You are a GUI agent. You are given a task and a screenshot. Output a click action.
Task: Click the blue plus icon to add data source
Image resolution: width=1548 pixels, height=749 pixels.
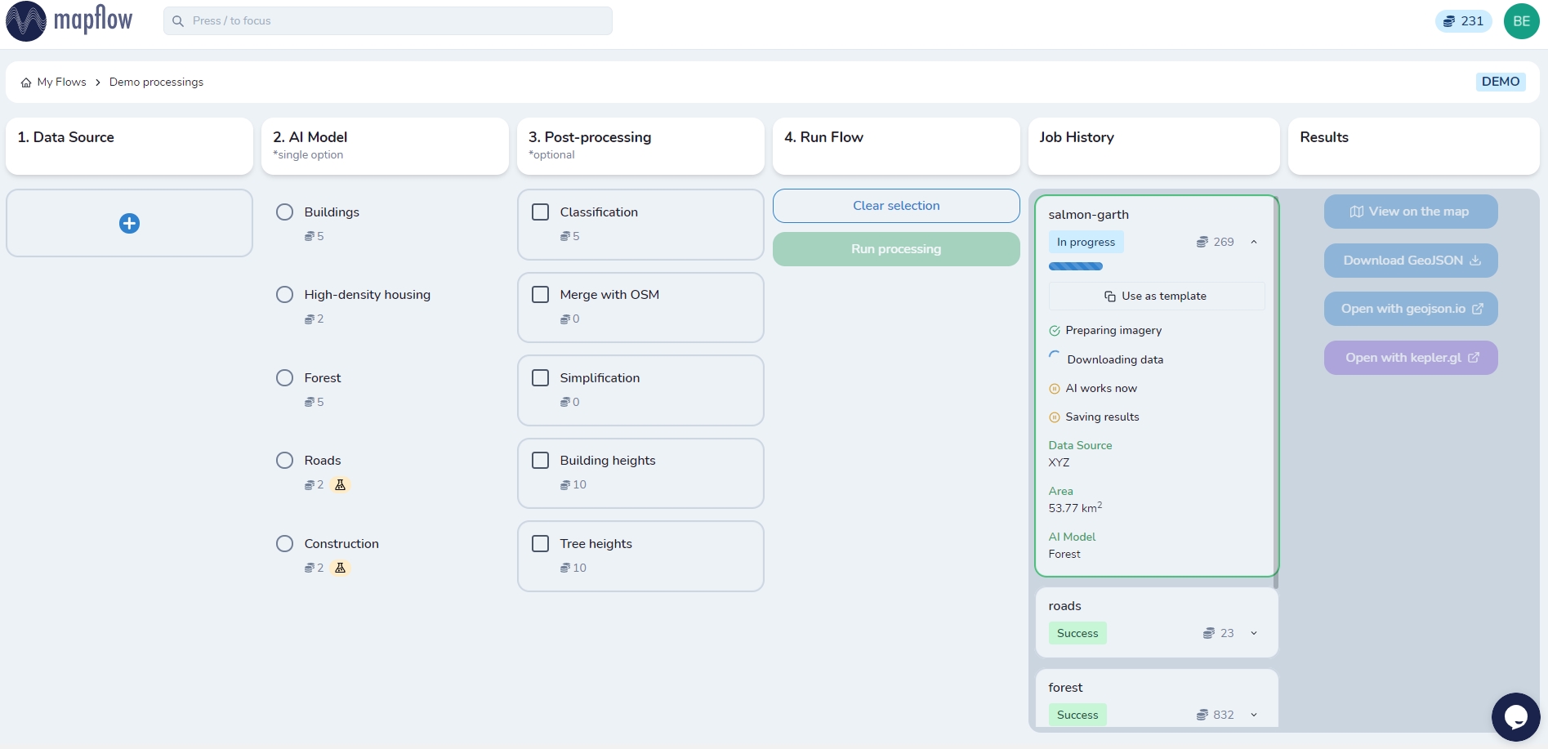click(x=129, y=223)
